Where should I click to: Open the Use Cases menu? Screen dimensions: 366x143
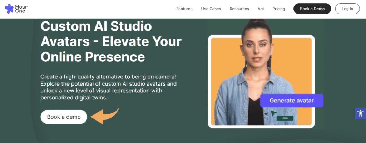click(x=211, y=9)
